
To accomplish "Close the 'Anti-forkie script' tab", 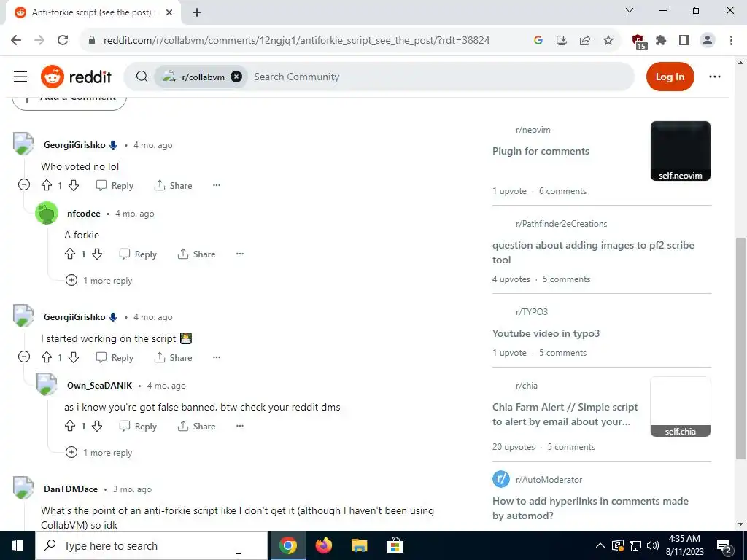I will pos(169,12).
